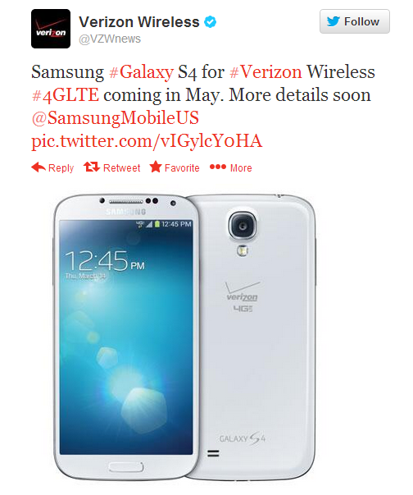Open the pic.twitter.com/vIGylcYoHA link
413x495 pixels.
pos(147,141)
